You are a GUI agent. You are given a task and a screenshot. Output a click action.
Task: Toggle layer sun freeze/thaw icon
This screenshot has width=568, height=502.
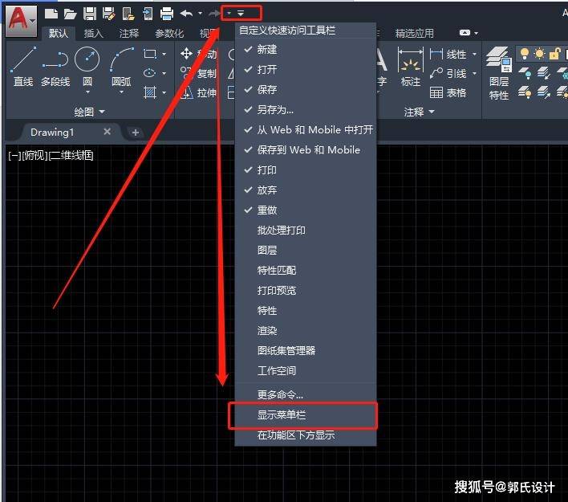click(539, 54)
